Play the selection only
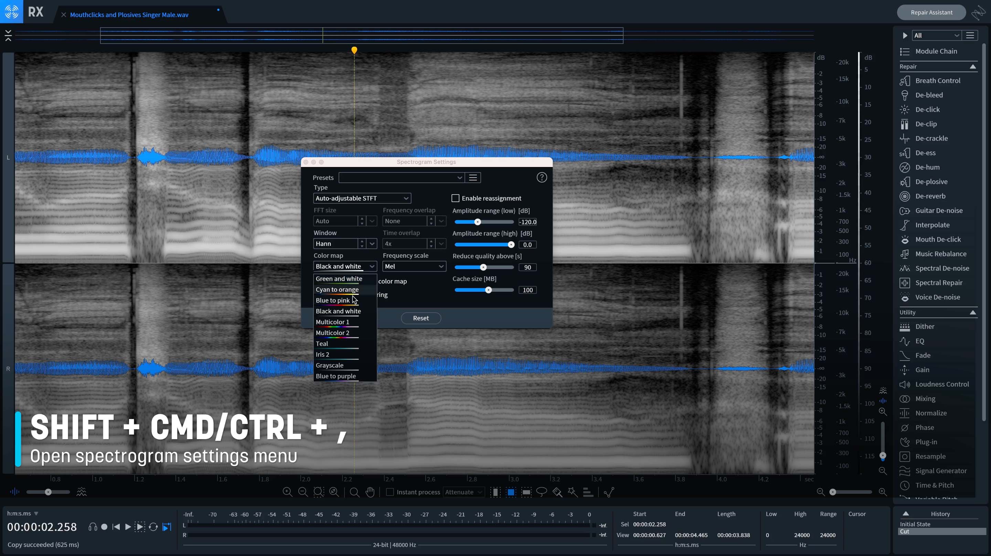This screenshot has width=991, height=556. point(140,527)
